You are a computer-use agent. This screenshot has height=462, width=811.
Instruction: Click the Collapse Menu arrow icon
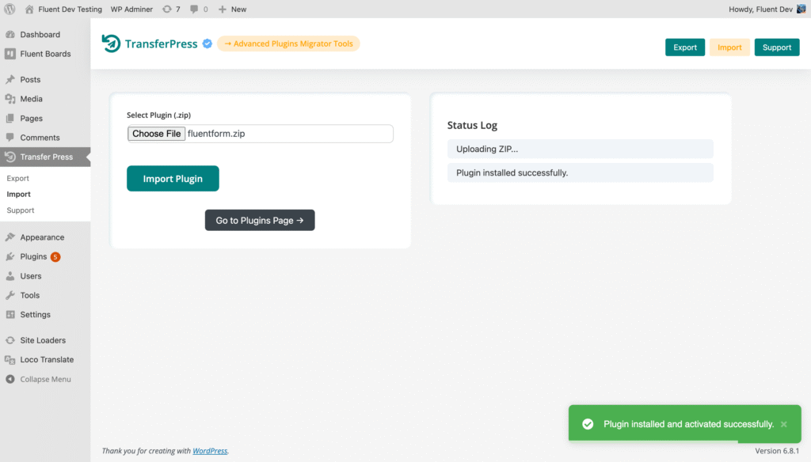pyautogui.click(x=10, y=379)
